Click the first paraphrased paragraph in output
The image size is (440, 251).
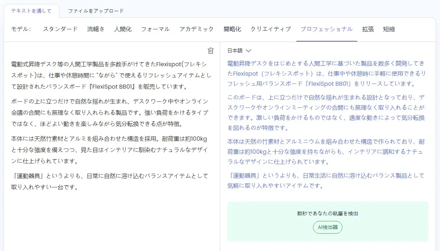[x=326, y=73]
